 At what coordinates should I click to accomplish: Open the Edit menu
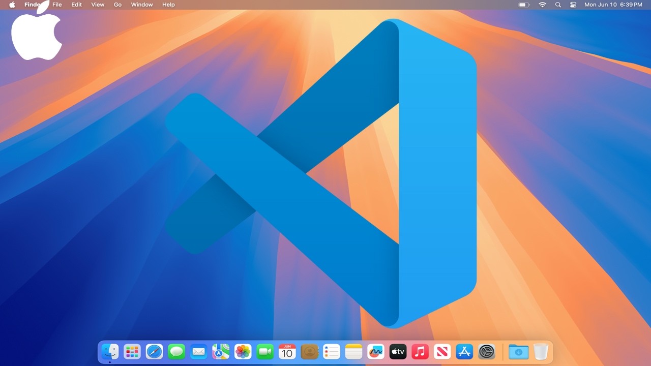point(76,5)
